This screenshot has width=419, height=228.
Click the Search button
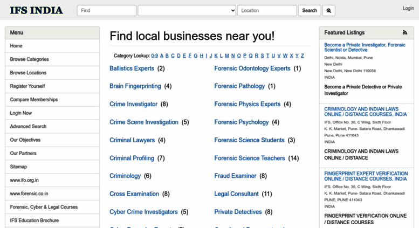tap(310, 10)
